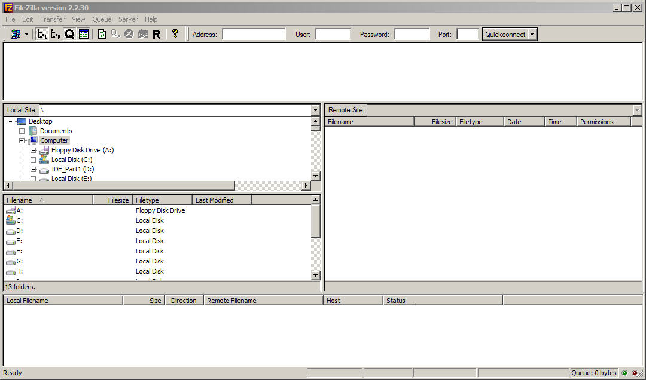
Task: Open the Site Manager dropdown arrow
Action: point(27,34)
